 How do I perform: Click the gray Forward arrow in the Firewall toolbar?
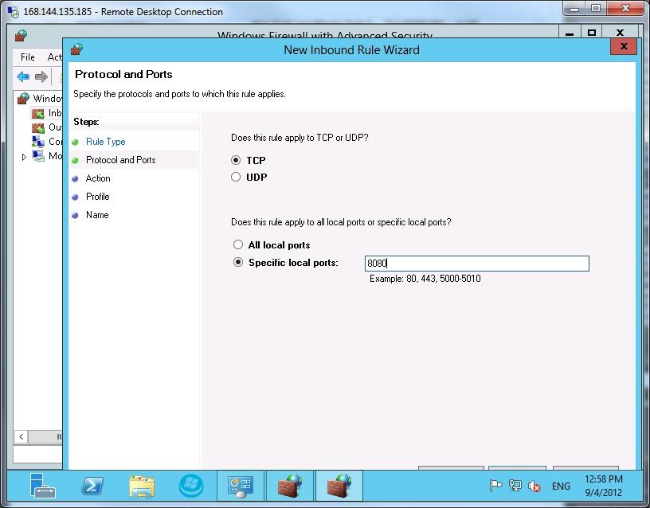tap(41, 76)
